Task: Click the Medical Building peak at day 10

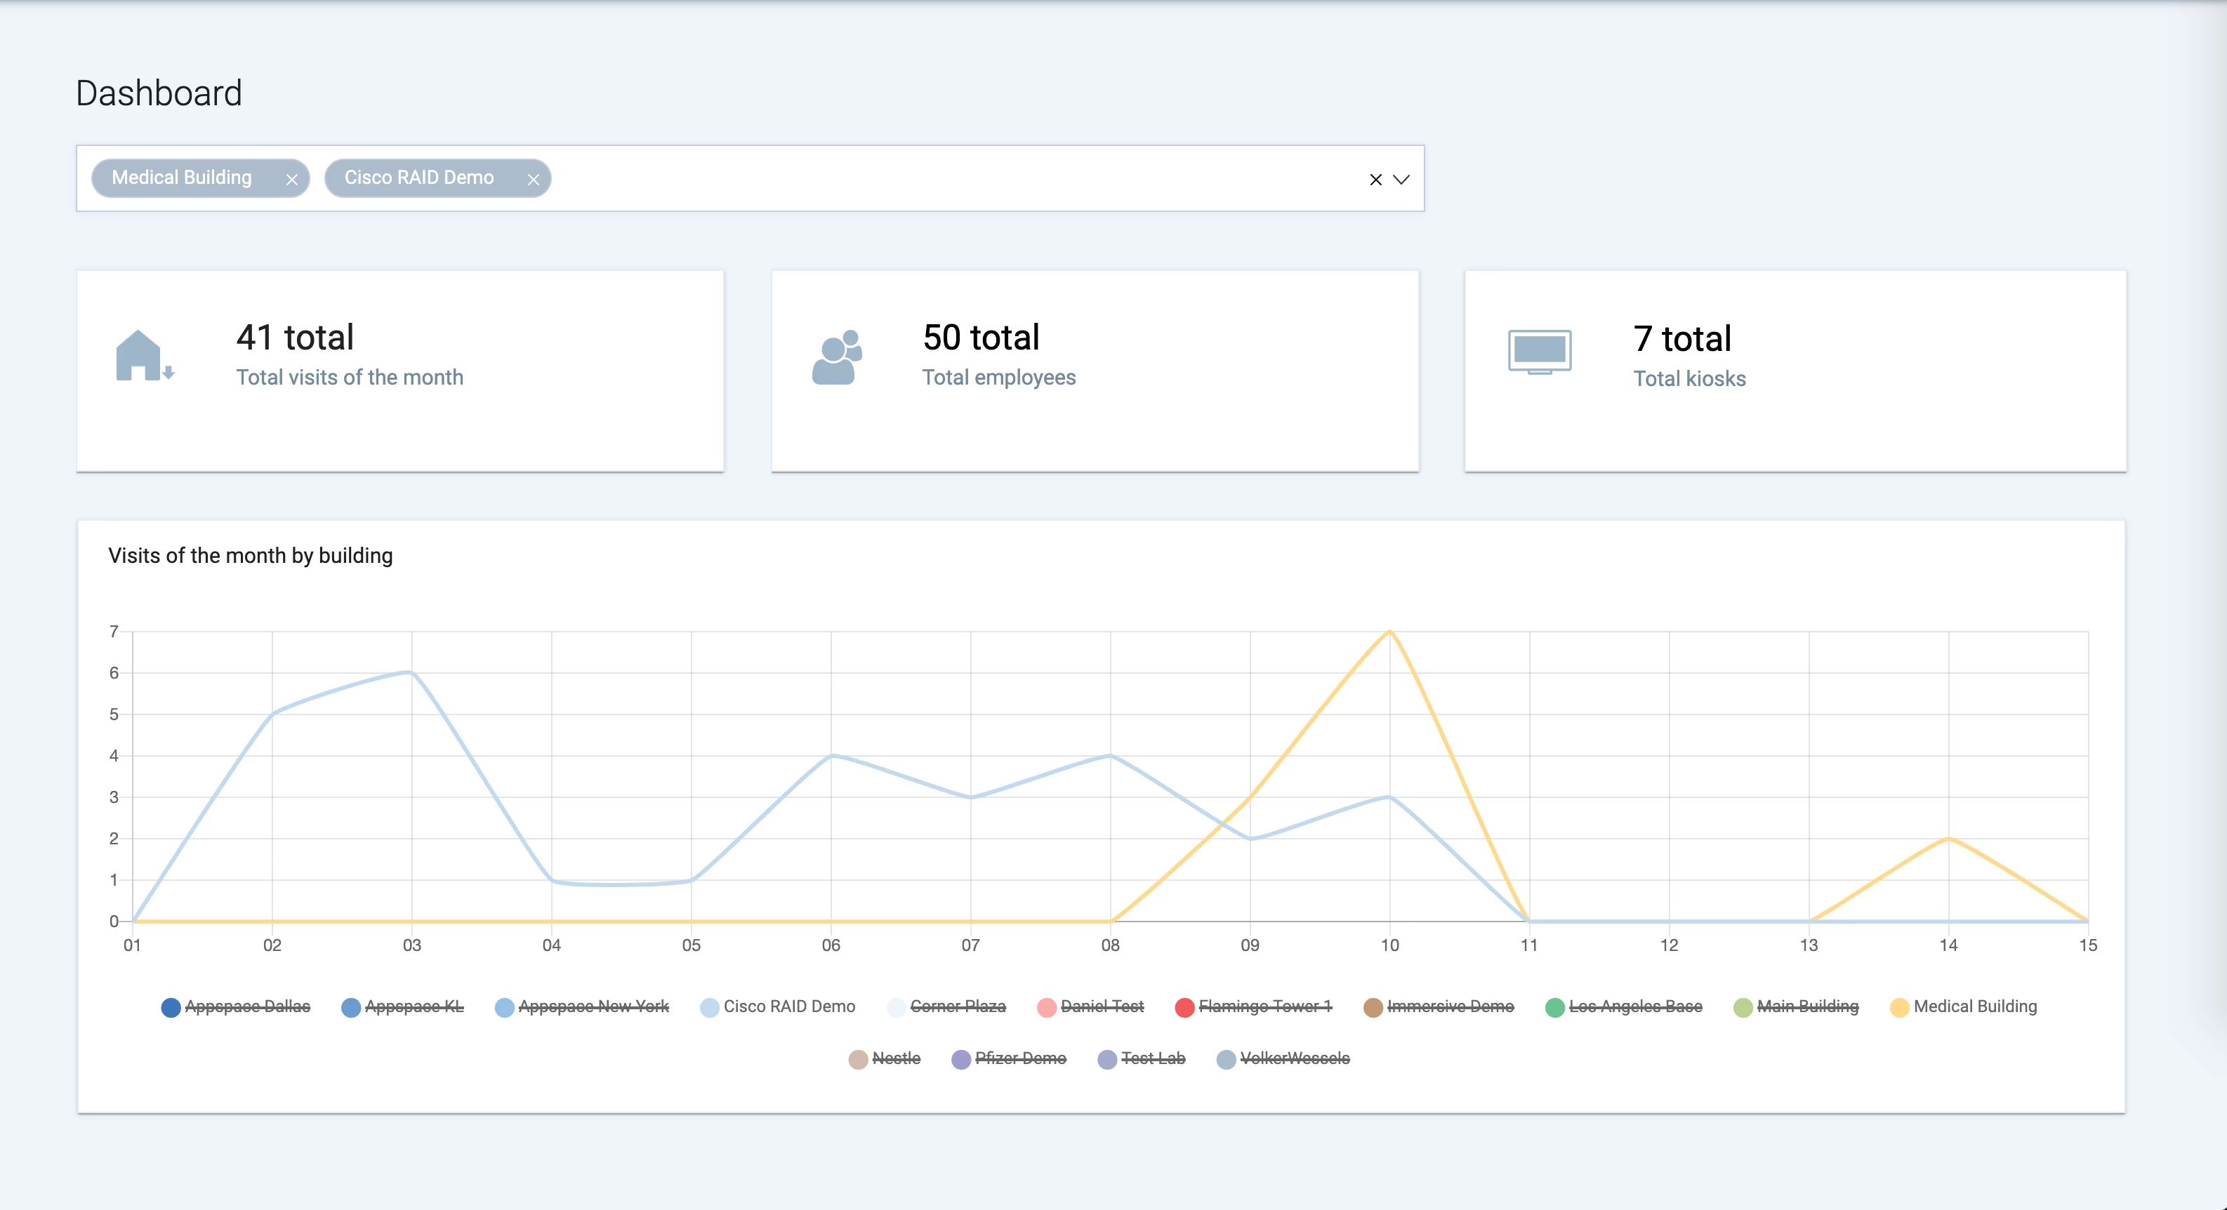Action: tap(1389, 632)
